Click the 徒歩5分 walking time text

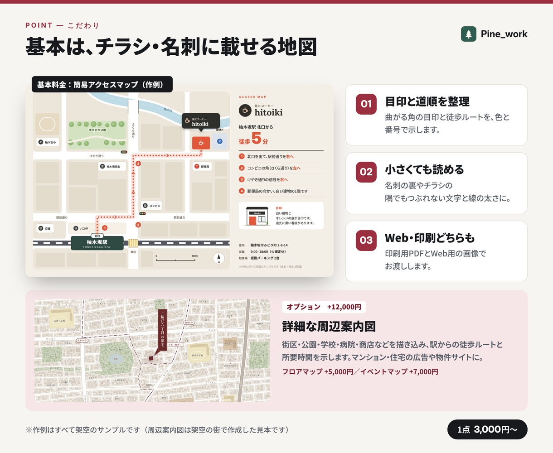point(253,139)
